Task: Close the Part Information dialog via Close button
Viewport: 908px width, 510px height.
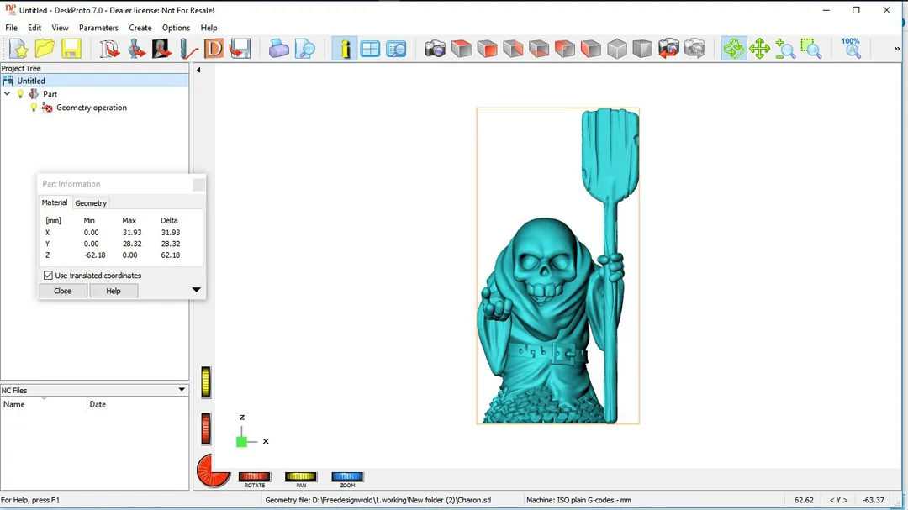Action: pos(62,291)
